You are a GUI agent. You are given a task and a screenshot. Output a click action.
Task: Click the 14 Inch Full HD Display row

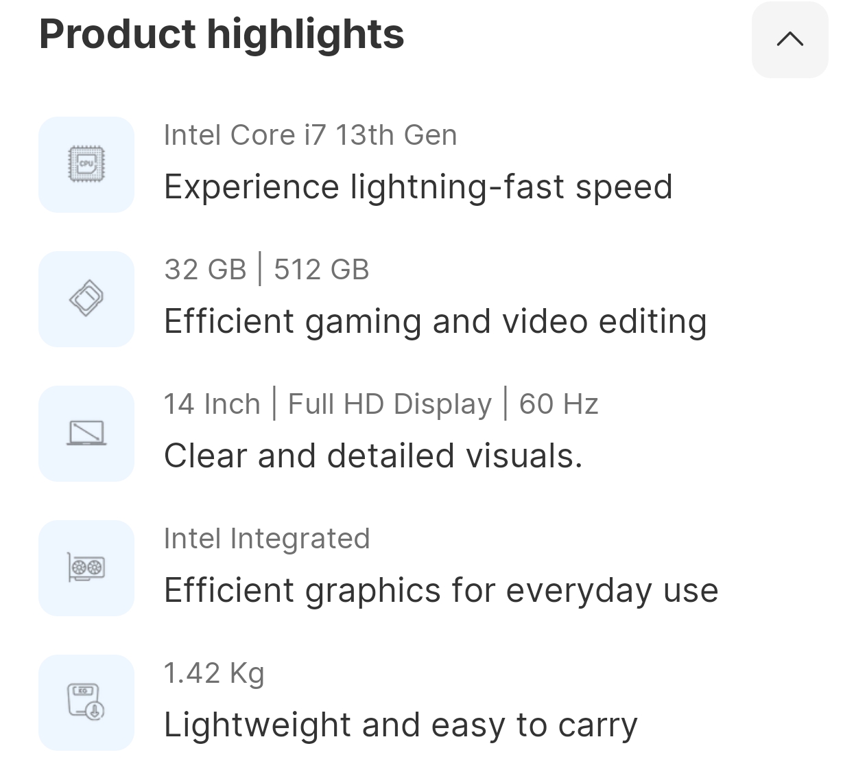[x=381, y=403]
